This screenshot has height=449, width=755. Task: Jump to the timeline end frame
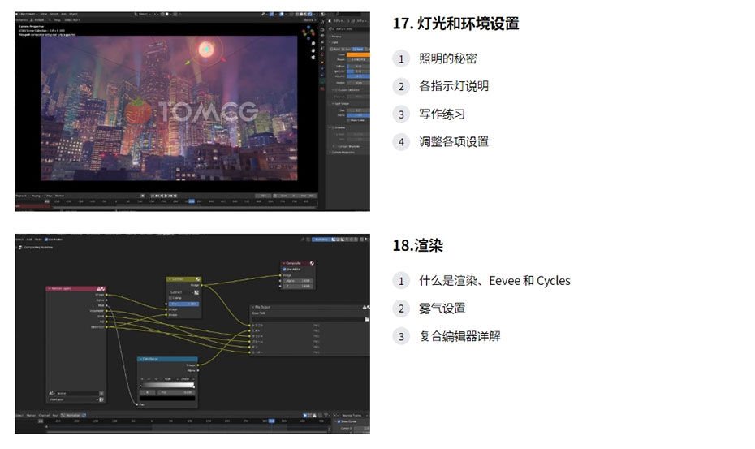(175, 196)
